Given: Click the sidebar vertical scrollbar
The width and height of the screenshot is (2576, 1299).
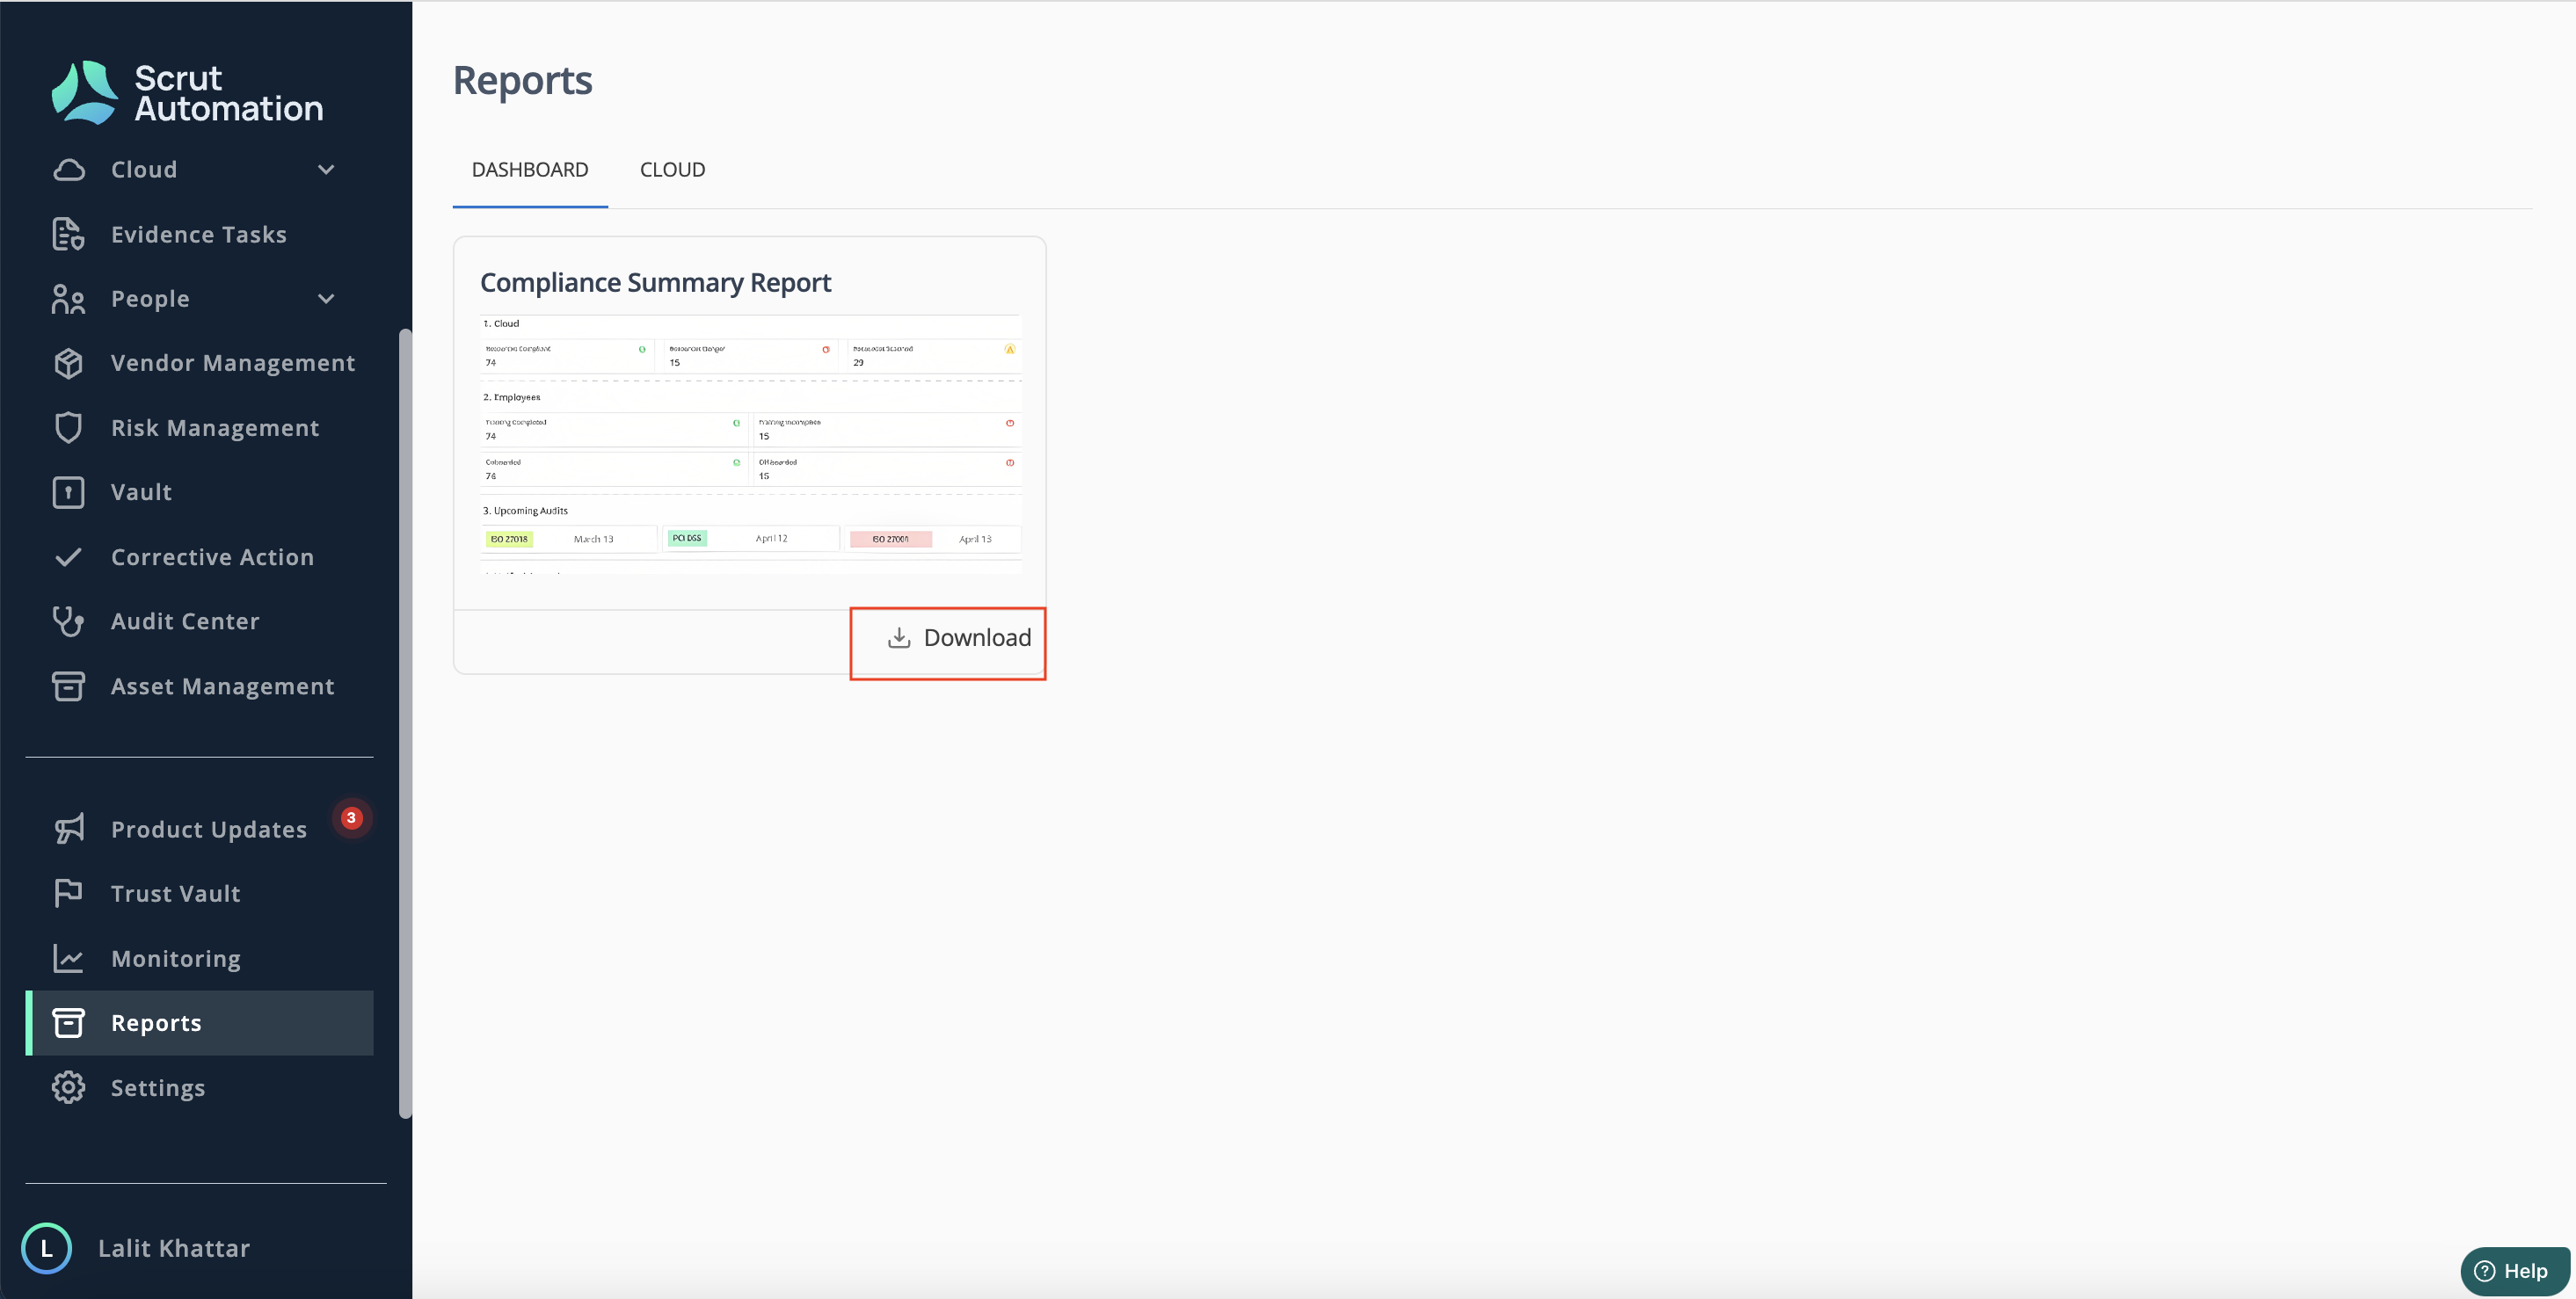Looking at the screenshot, I should pos(405,723).
